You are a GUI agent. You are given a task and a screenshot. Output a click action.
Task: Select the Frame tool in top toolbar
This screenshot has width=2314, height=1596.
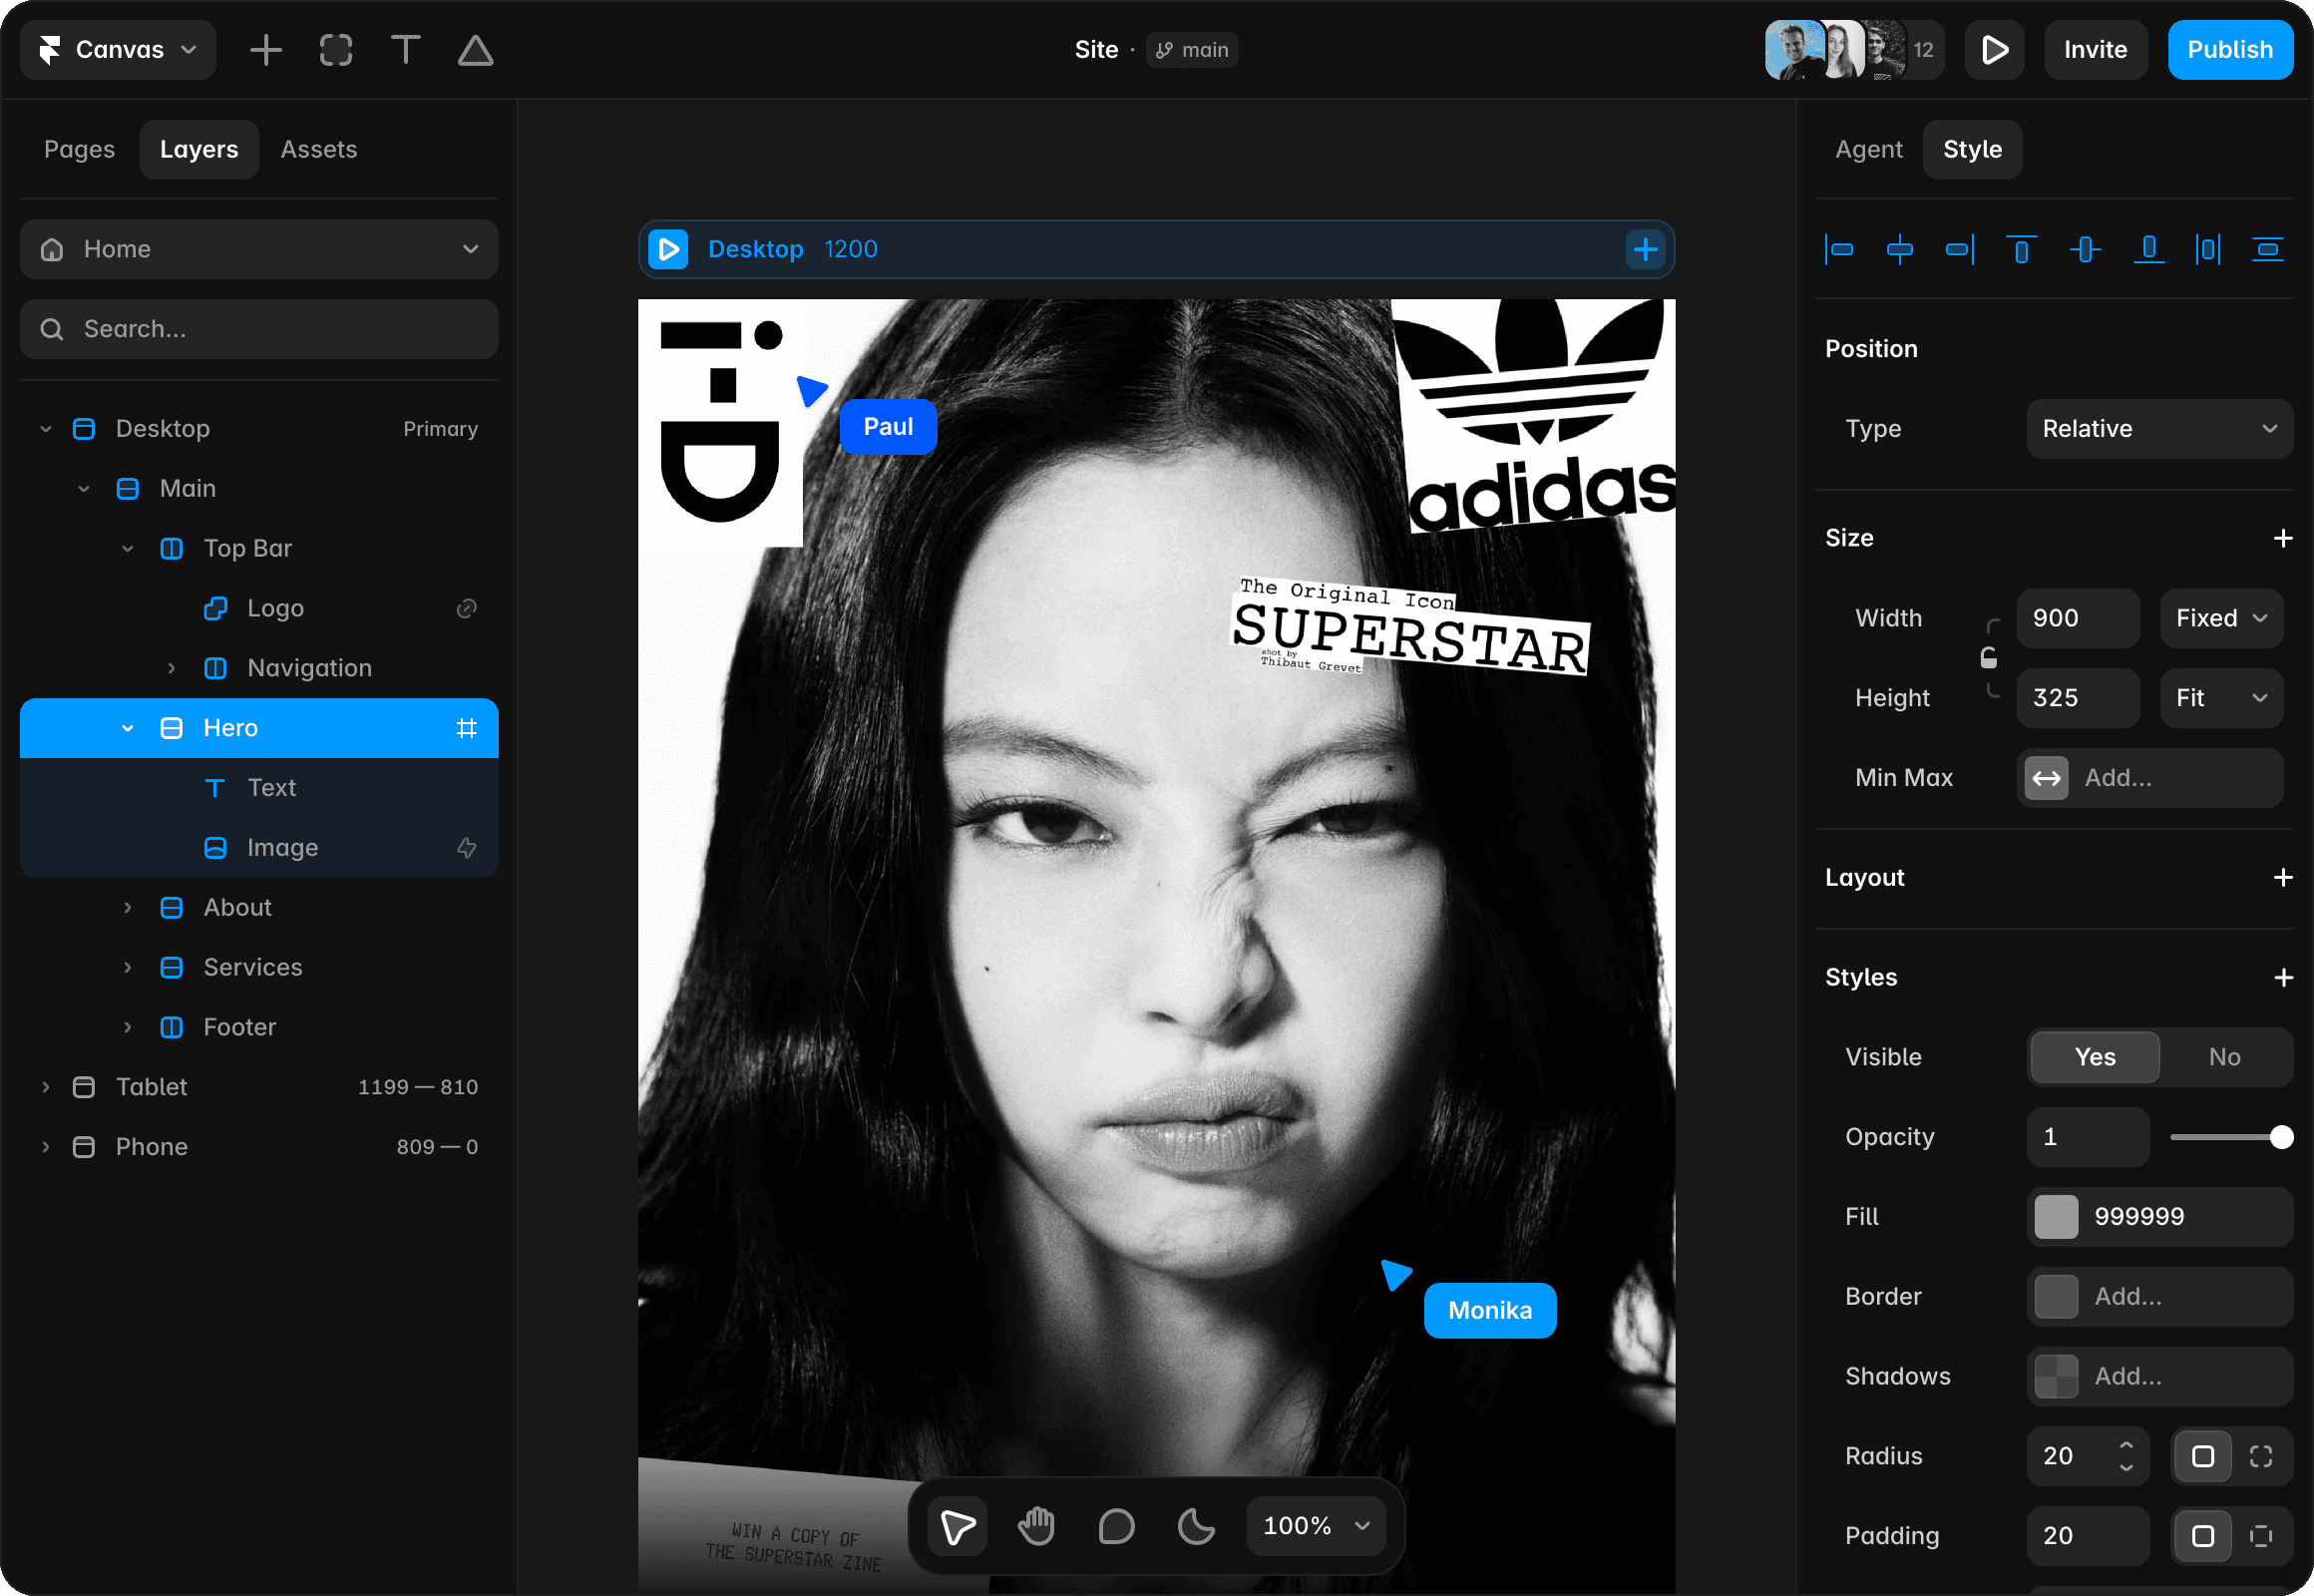[336, 50]
